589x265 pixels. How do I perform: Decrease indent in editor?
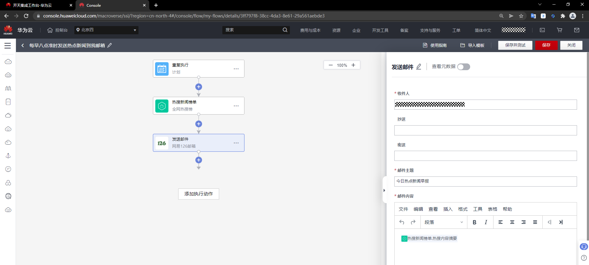(x=549, y=222)
